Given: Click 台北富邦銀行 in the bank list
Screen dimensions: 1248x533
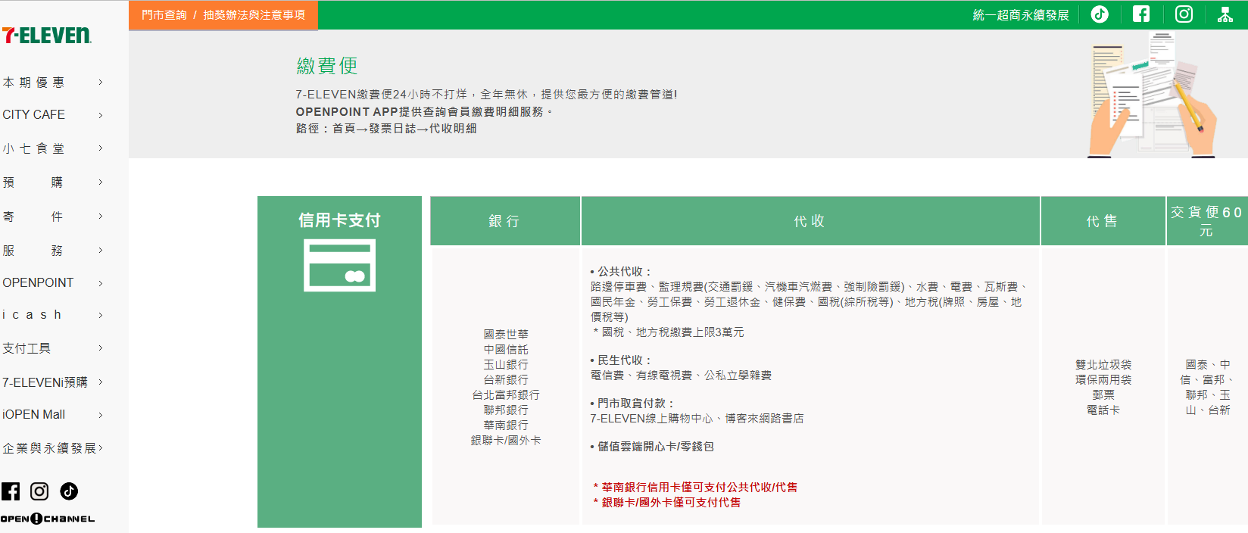Looking at the screenshot, I should coord(506,394).
